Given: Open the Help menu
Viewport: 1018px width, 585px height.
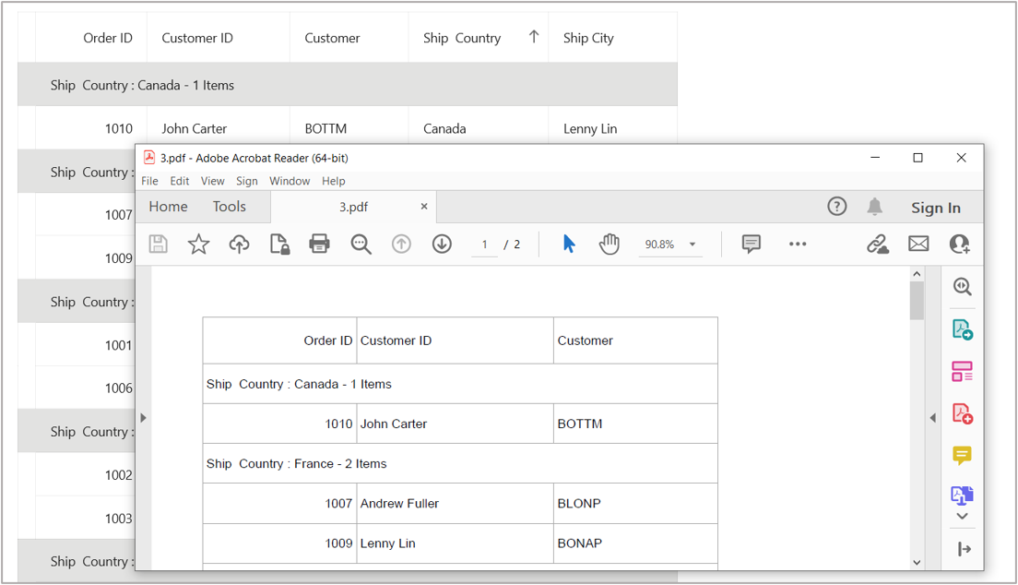Looking at the screenshot, I should 334,182.
